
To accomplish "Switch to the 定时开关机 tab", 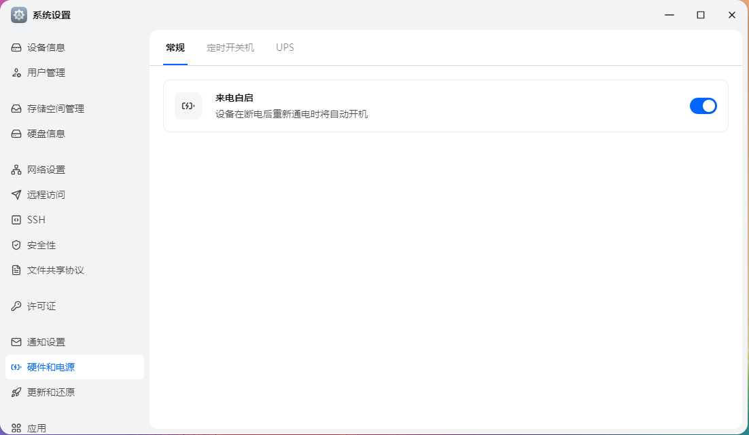I will coord(230,48).
